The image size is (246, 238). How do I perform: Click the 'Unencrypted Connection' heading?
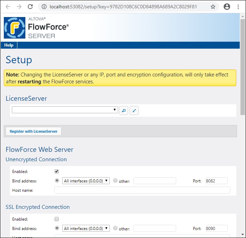[36, 159]
